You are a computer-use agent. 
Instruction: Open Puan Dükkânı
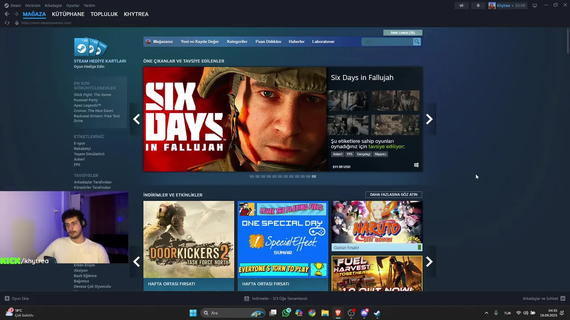coord(268,42)
